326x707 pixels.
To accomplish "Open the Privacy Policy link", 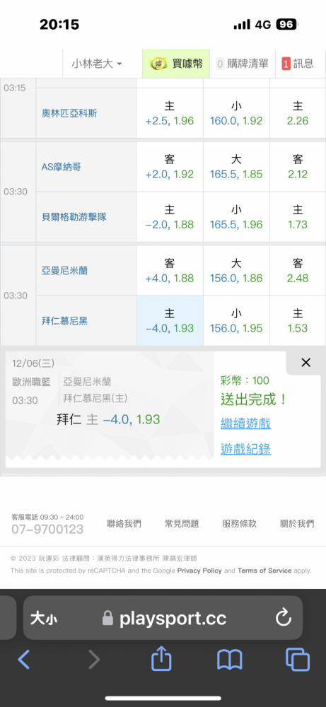I will click(199, 571).
